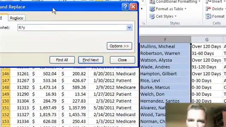The height and width of the screenshot is (127, 226).
Task: Select column G header
Action: coord(207,40)
